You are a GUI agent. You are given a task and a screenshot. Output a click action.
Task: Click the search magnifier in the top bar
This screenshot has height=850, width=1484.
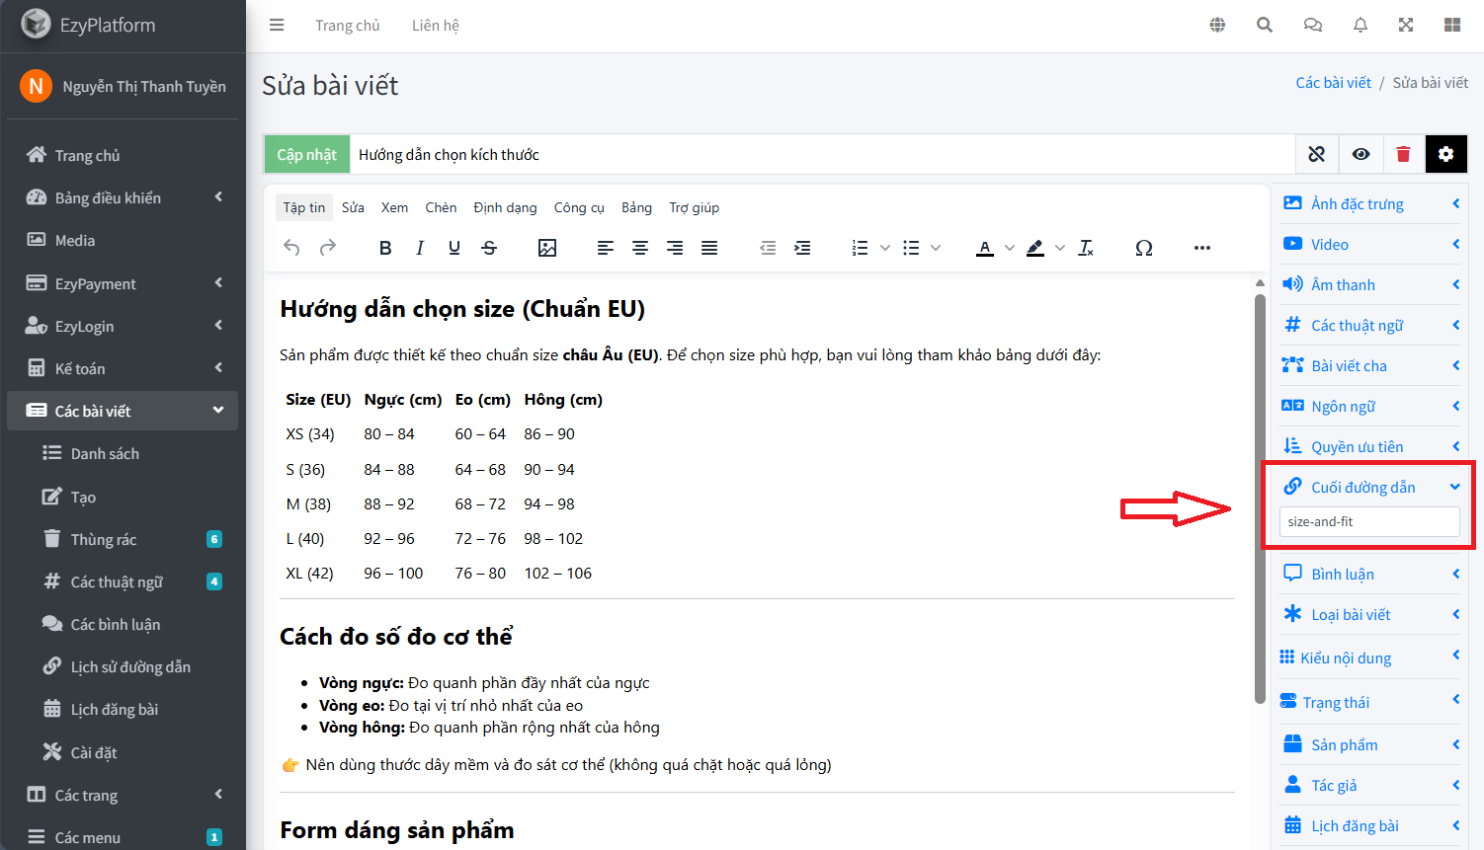click(x=1264, y=25)
